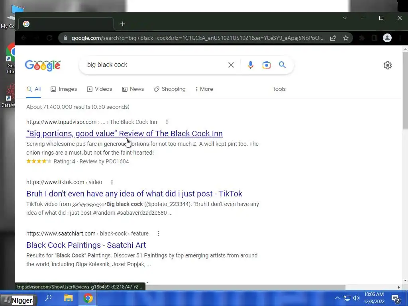408x306 pixels.
Task: Switch to Shopping results tab
Action: point(170,89)
